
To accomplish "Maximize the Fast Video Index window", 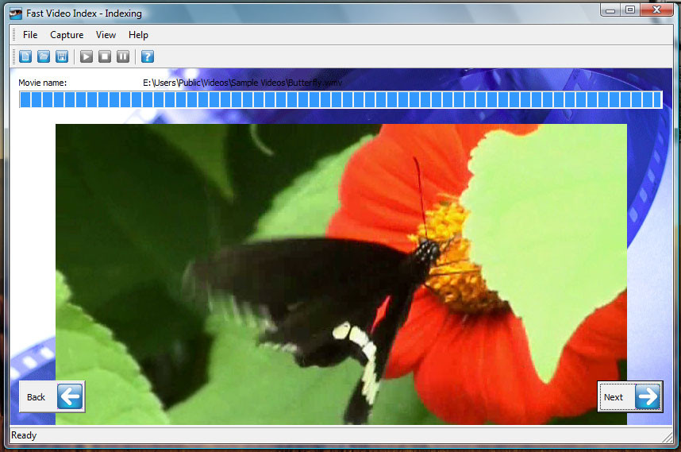I will [629, 10].
